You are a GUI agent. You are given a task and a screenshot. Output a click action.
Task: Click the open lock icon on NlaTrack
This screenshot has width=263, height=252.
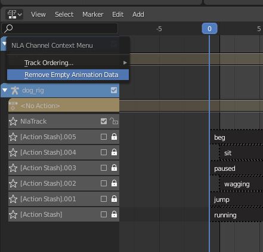(x=114, y=121)
